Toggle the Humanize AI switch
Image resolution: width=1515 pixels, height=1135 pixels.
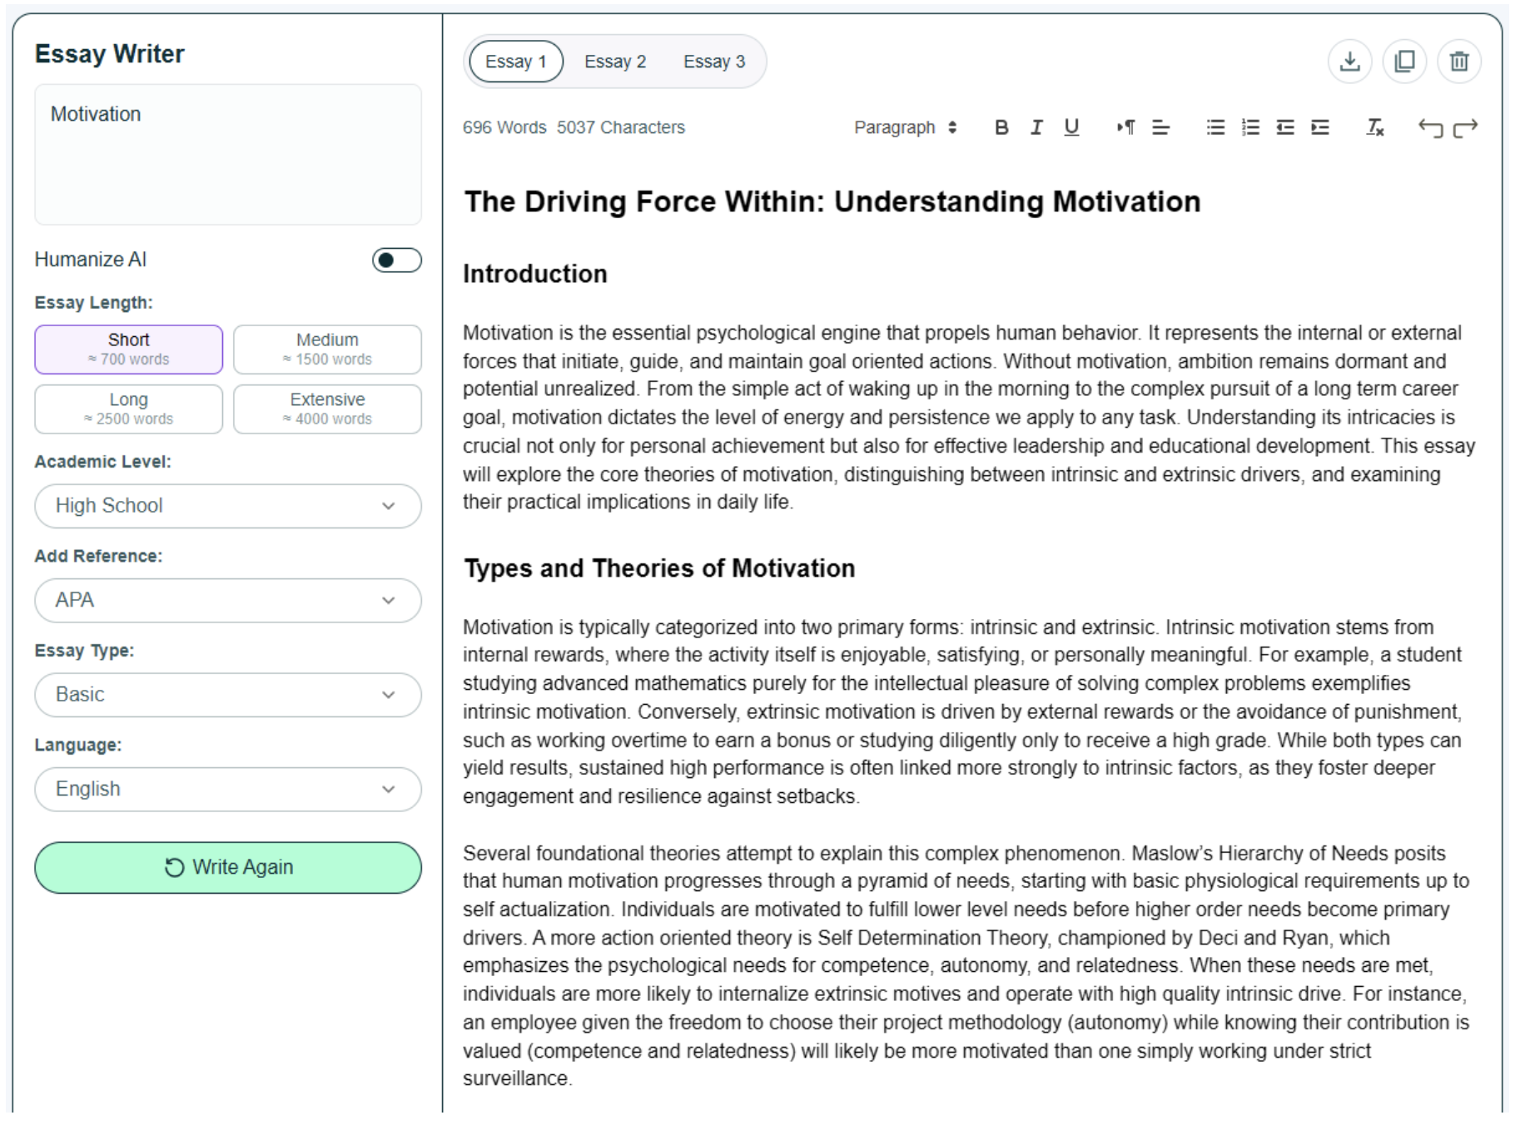click(396, 260)
